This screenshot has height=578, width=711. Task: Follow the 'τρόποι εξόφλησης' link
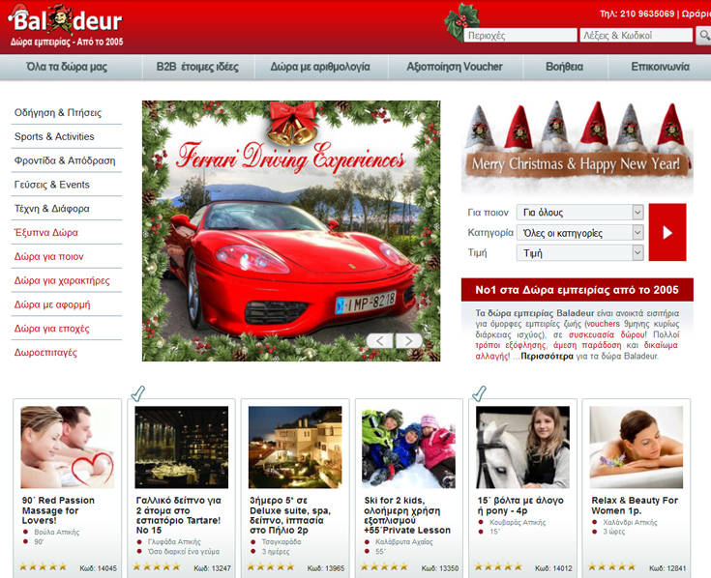[510, 345]
